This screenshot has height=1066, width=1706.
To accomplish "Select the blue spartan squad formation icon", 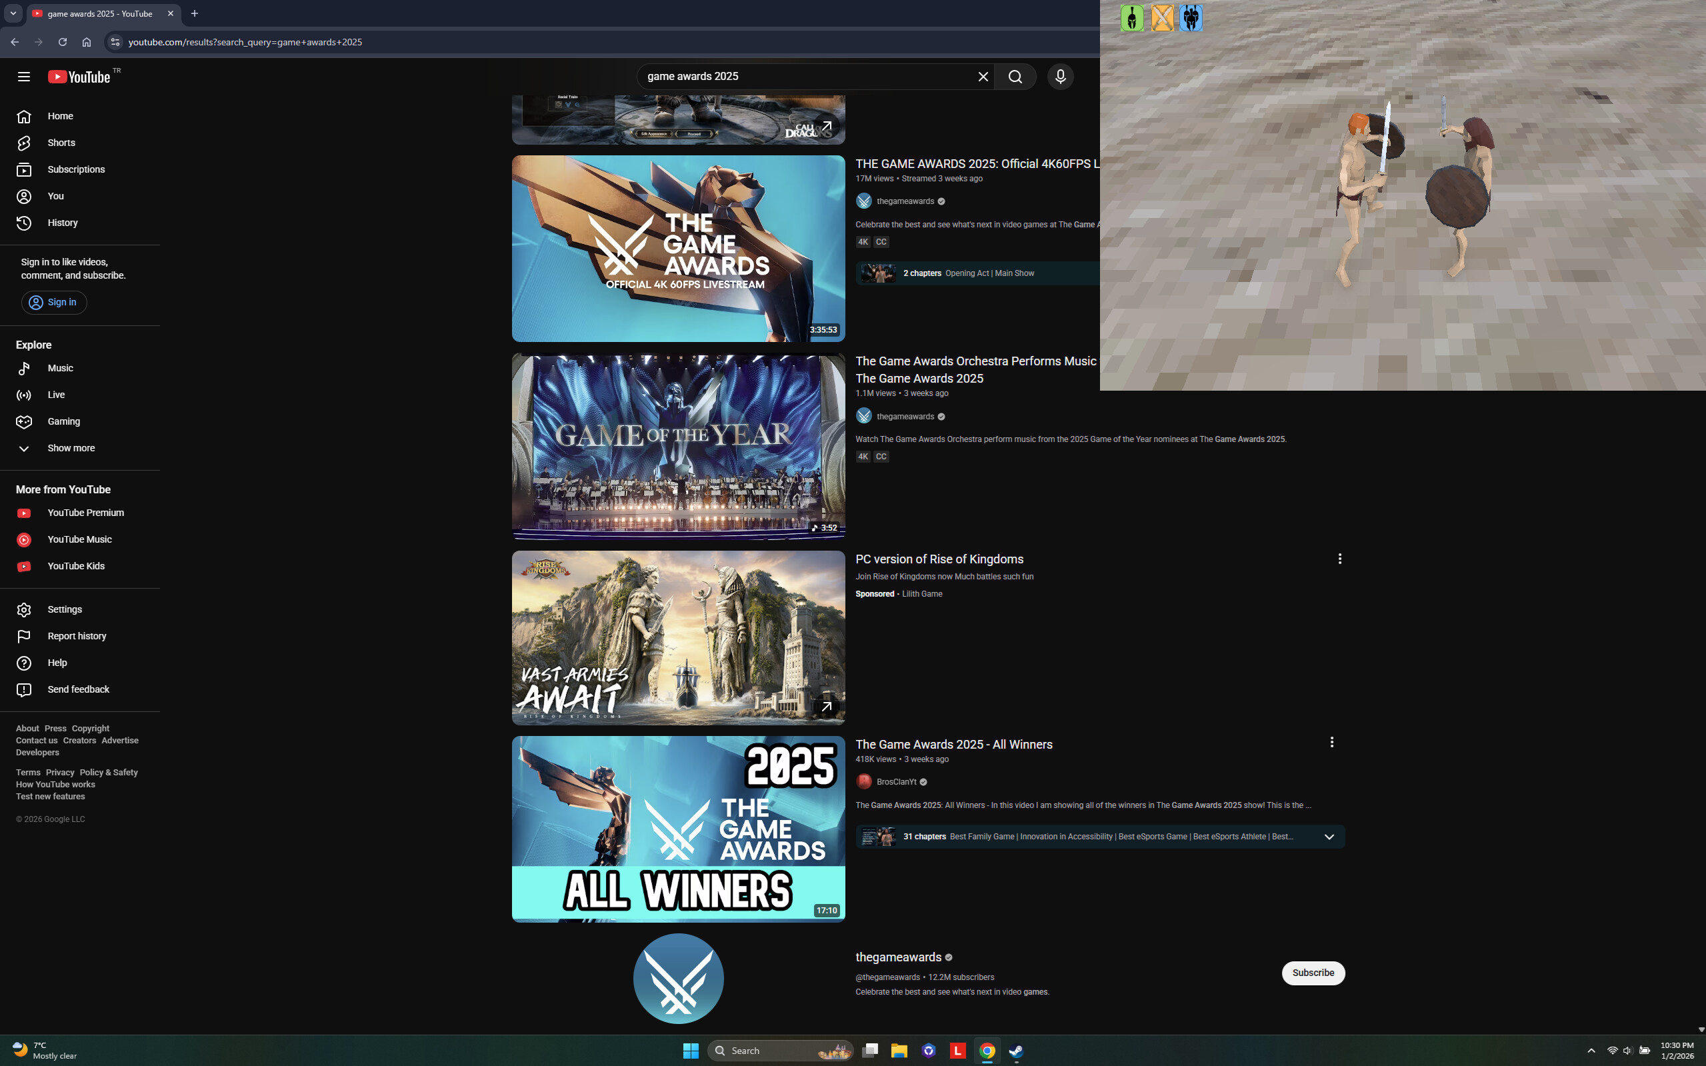I will coord(1190,17).
